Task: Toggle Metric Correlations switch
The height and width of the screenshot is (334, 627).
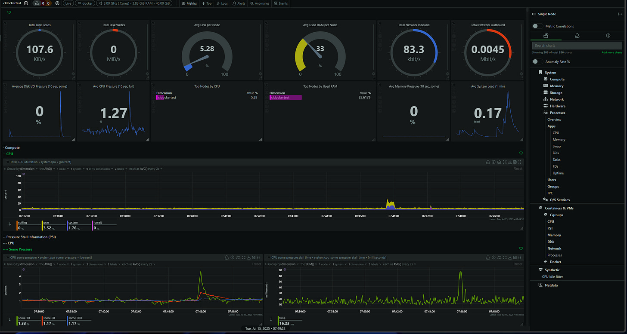Action: coord(537,26)
